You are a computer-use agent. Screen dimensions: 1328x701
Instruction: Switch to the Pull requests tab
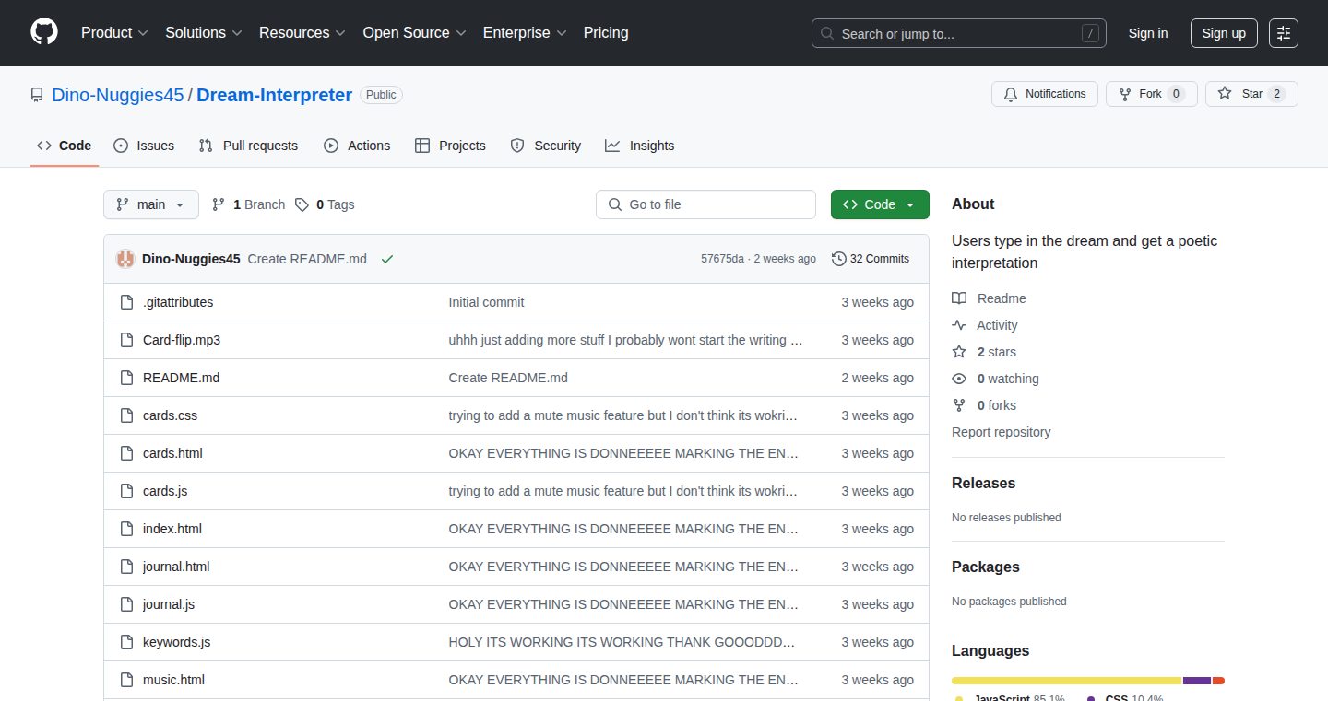[249, 146]
